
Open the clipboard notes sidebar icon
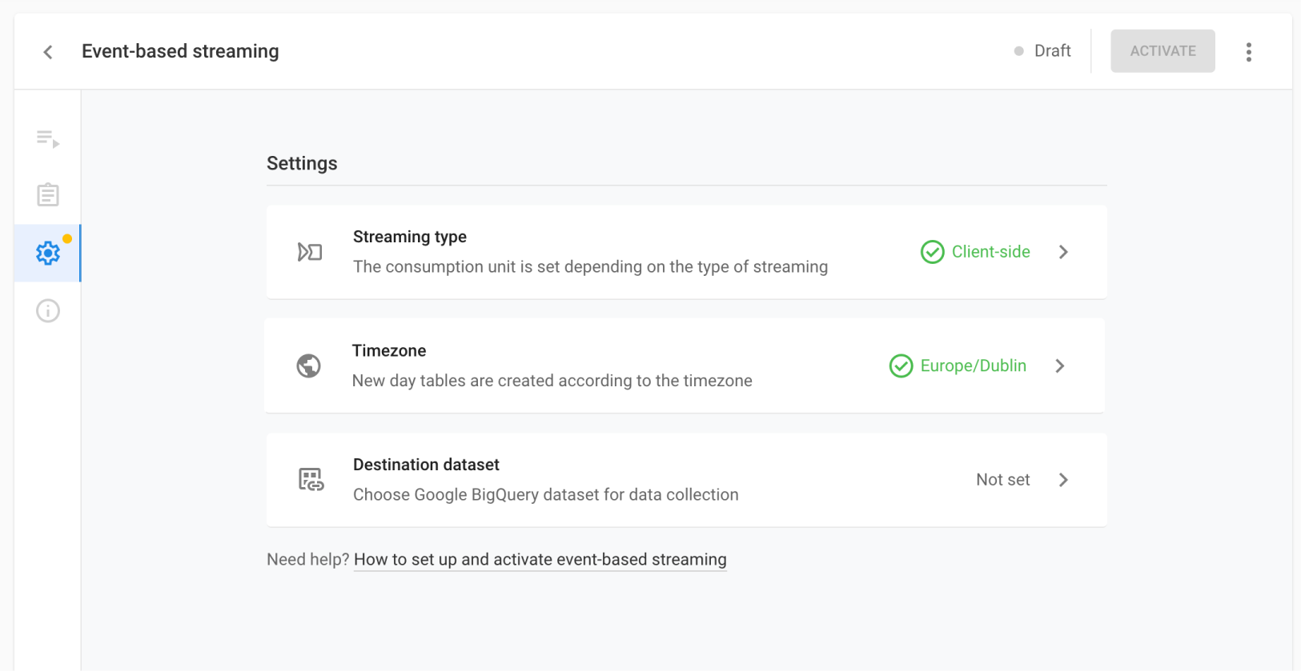(x=48, y=194)
